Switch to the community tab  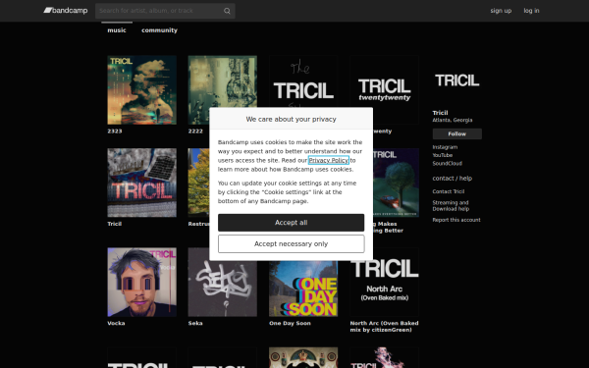click(159, 30)
